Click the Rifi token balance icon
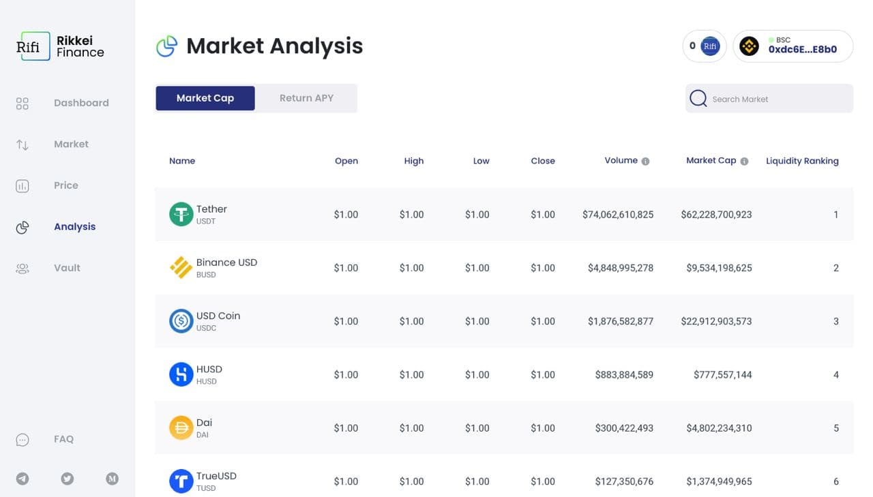 [x=711, y=46]
